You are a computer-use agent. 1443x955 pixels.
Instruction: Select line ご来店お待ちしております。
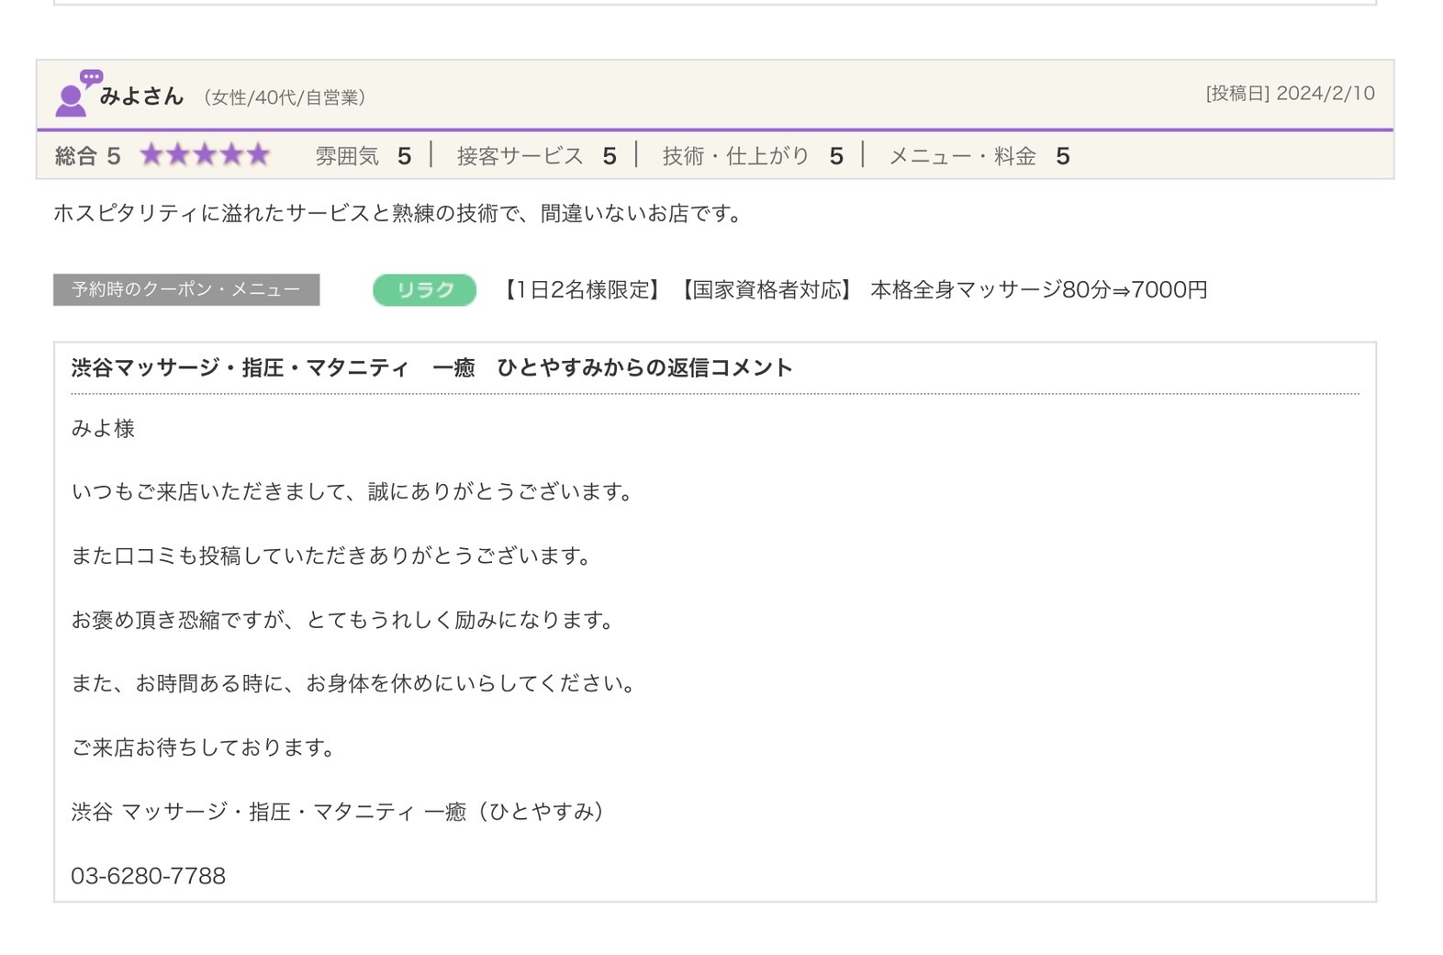[204, 747]
